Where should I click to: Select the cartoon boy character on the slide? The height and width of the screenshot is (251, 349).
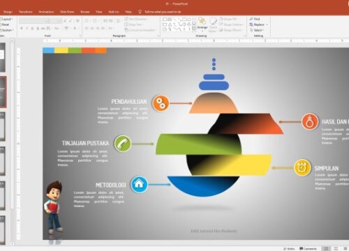[54, 207]
